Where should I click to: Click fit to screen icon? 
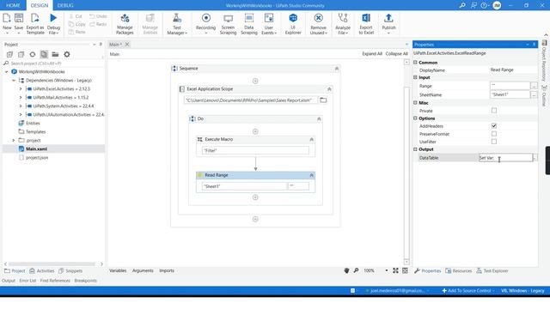pyautogui.click(x=395, y=270)
